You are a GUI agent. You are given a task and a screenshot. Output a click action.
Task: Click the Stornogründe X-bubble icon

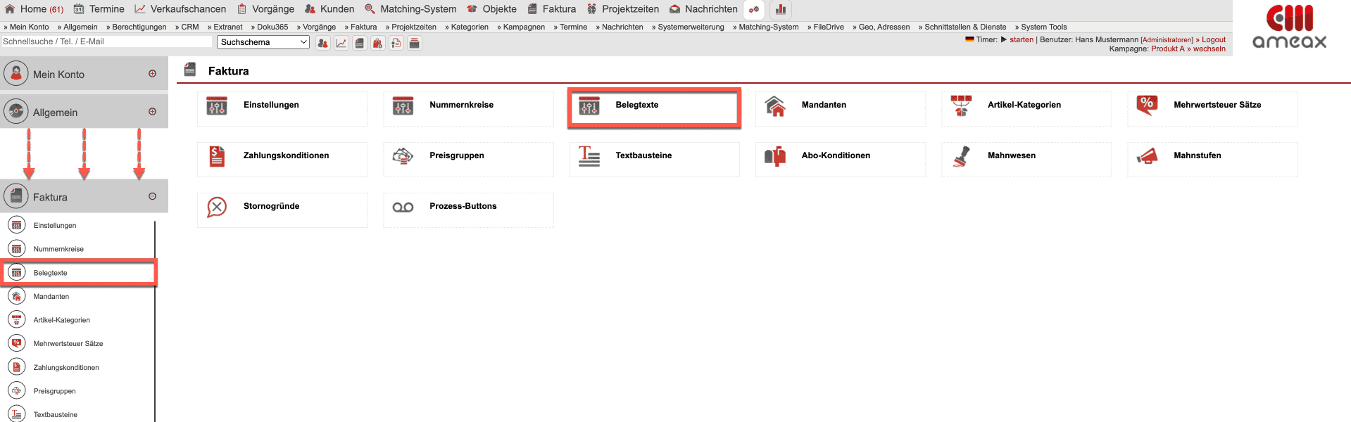click(217, 207)
